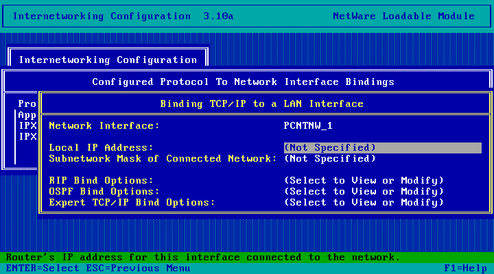
Task: Open RIP Bind Options to view or modify
Action: click(x=364, y=181)
